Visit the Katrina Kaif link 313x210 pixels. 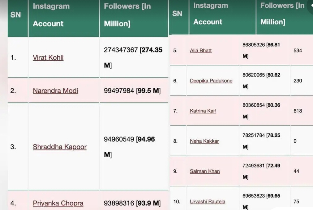[x=203, y=111]
